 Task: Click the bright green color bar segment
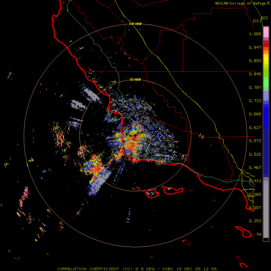click(266, 82)
